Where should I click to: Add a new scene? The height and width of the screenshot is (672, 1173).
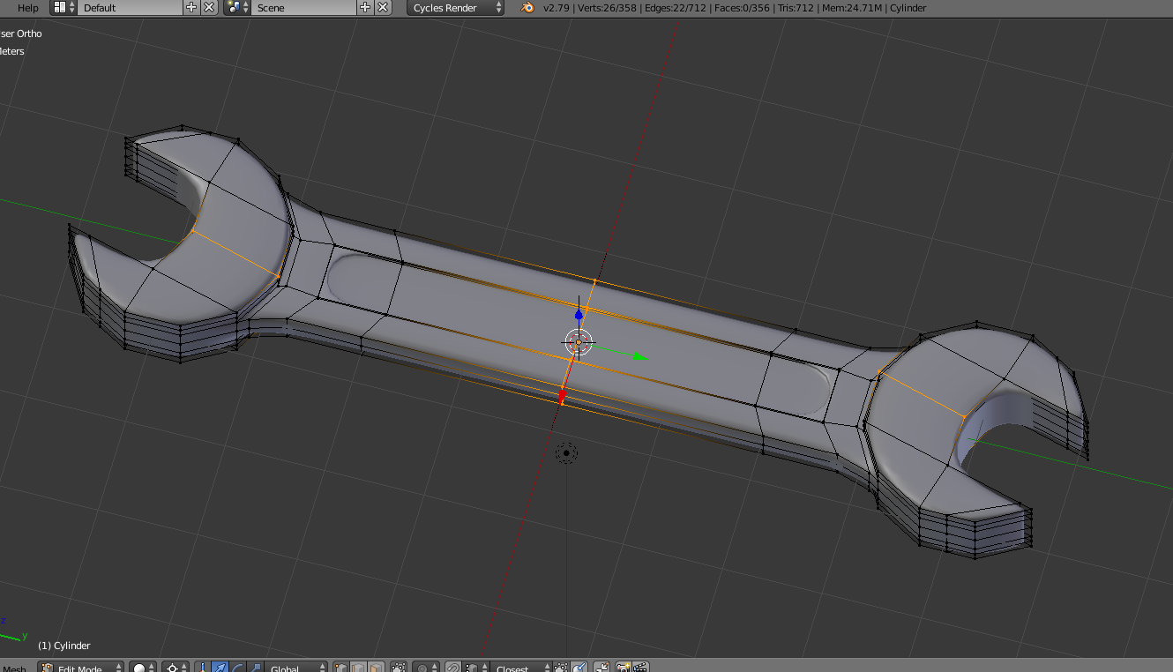(366, 7)
